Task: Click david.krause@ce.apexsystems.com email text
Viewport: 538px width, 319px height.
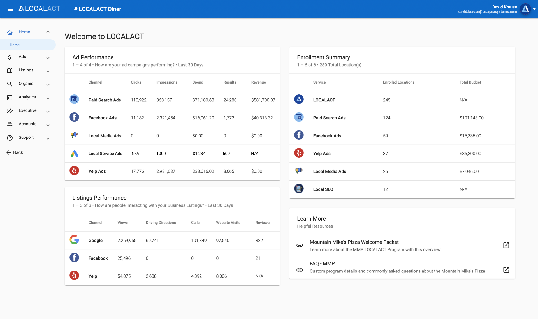Action: point(488,12)
